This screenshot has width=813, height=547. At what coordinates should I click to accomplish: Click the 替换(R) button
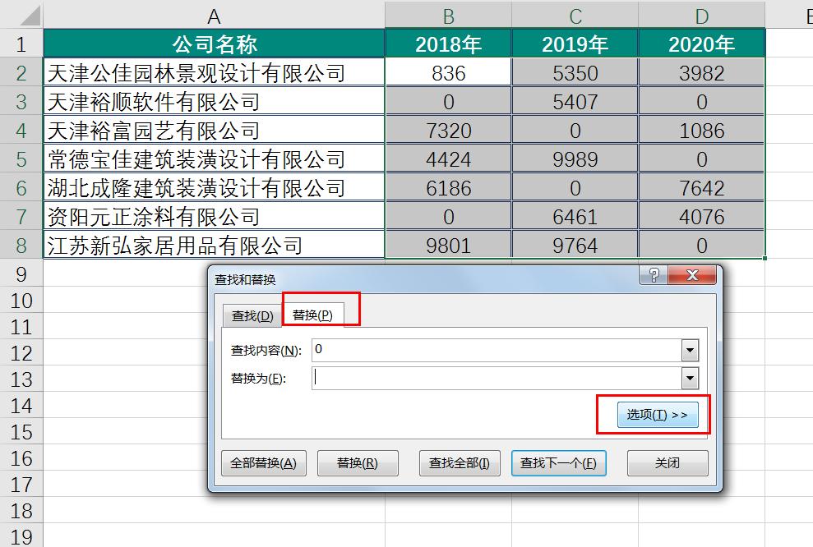click(358, 462)
